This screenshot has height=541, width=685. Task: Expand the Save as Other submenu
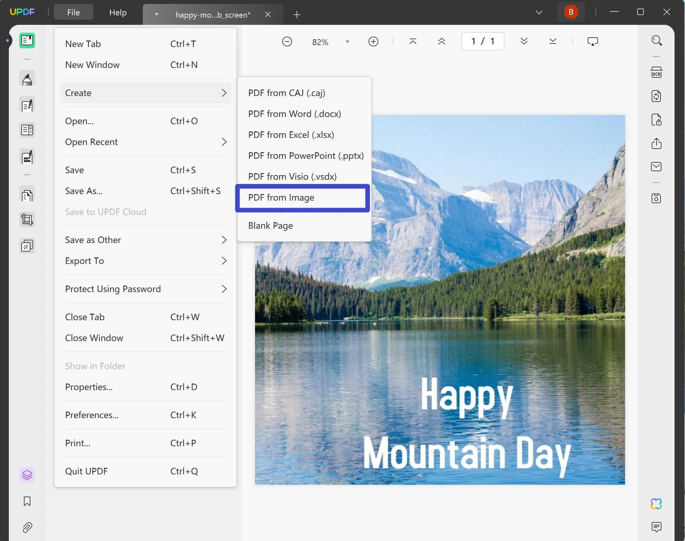[145, 239]
